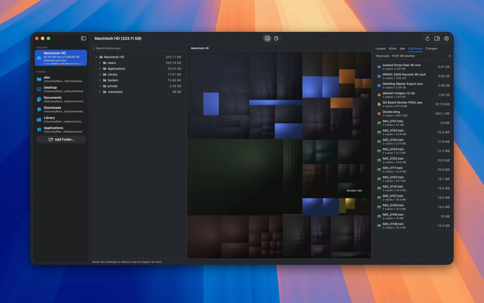This screenshot has width=484, height=303.
Task: Select IMG_5101.heic image icon
Action: (379, 123)
